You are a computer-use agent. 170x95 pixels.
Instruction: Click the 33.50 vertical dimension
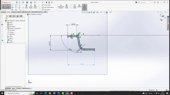coord(50,44)
